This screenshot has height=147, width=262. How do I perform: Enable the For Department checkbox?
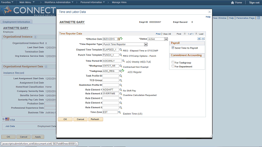point(173,66)
